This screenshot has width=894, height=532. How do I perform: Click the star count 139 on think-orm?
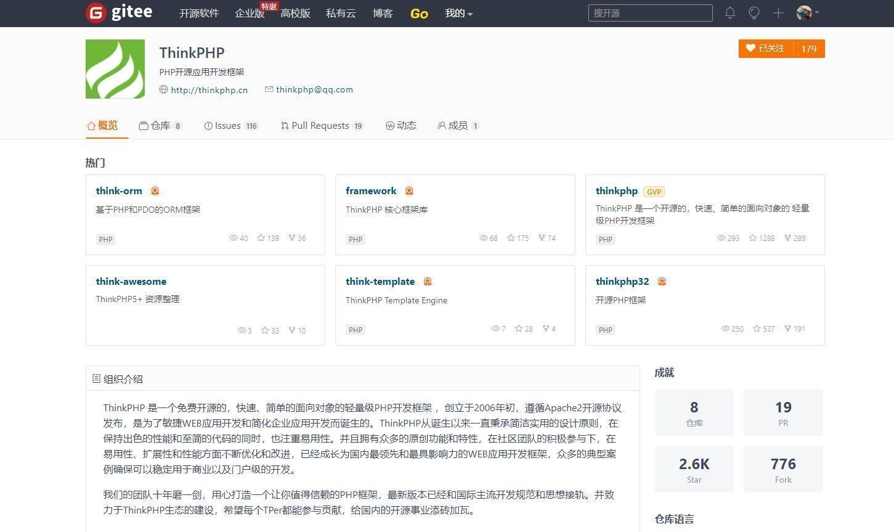(268, 238)
